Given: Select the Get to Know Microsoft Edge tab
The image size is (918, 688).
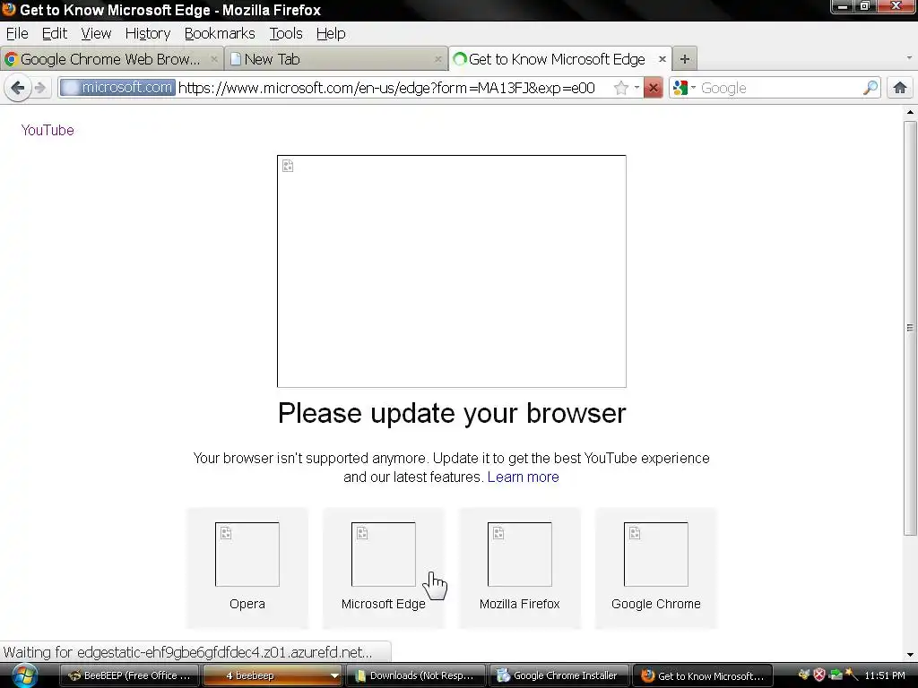Looking at the screenshot, I should (x=560, y=59).
